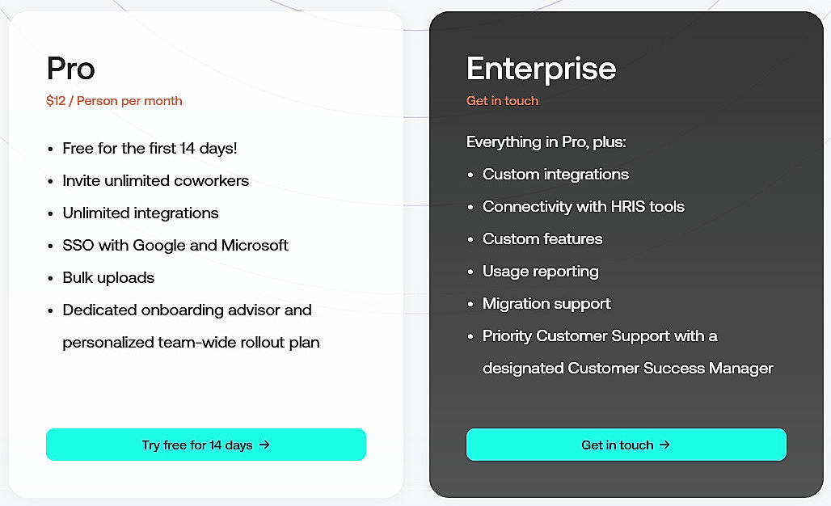
Task: Select the 'Bulk uploads' feature text
Action: [108, 277]
